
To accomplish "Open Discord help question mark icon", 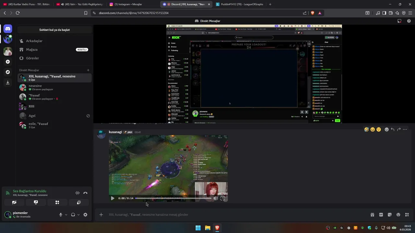I will (409, 21).
